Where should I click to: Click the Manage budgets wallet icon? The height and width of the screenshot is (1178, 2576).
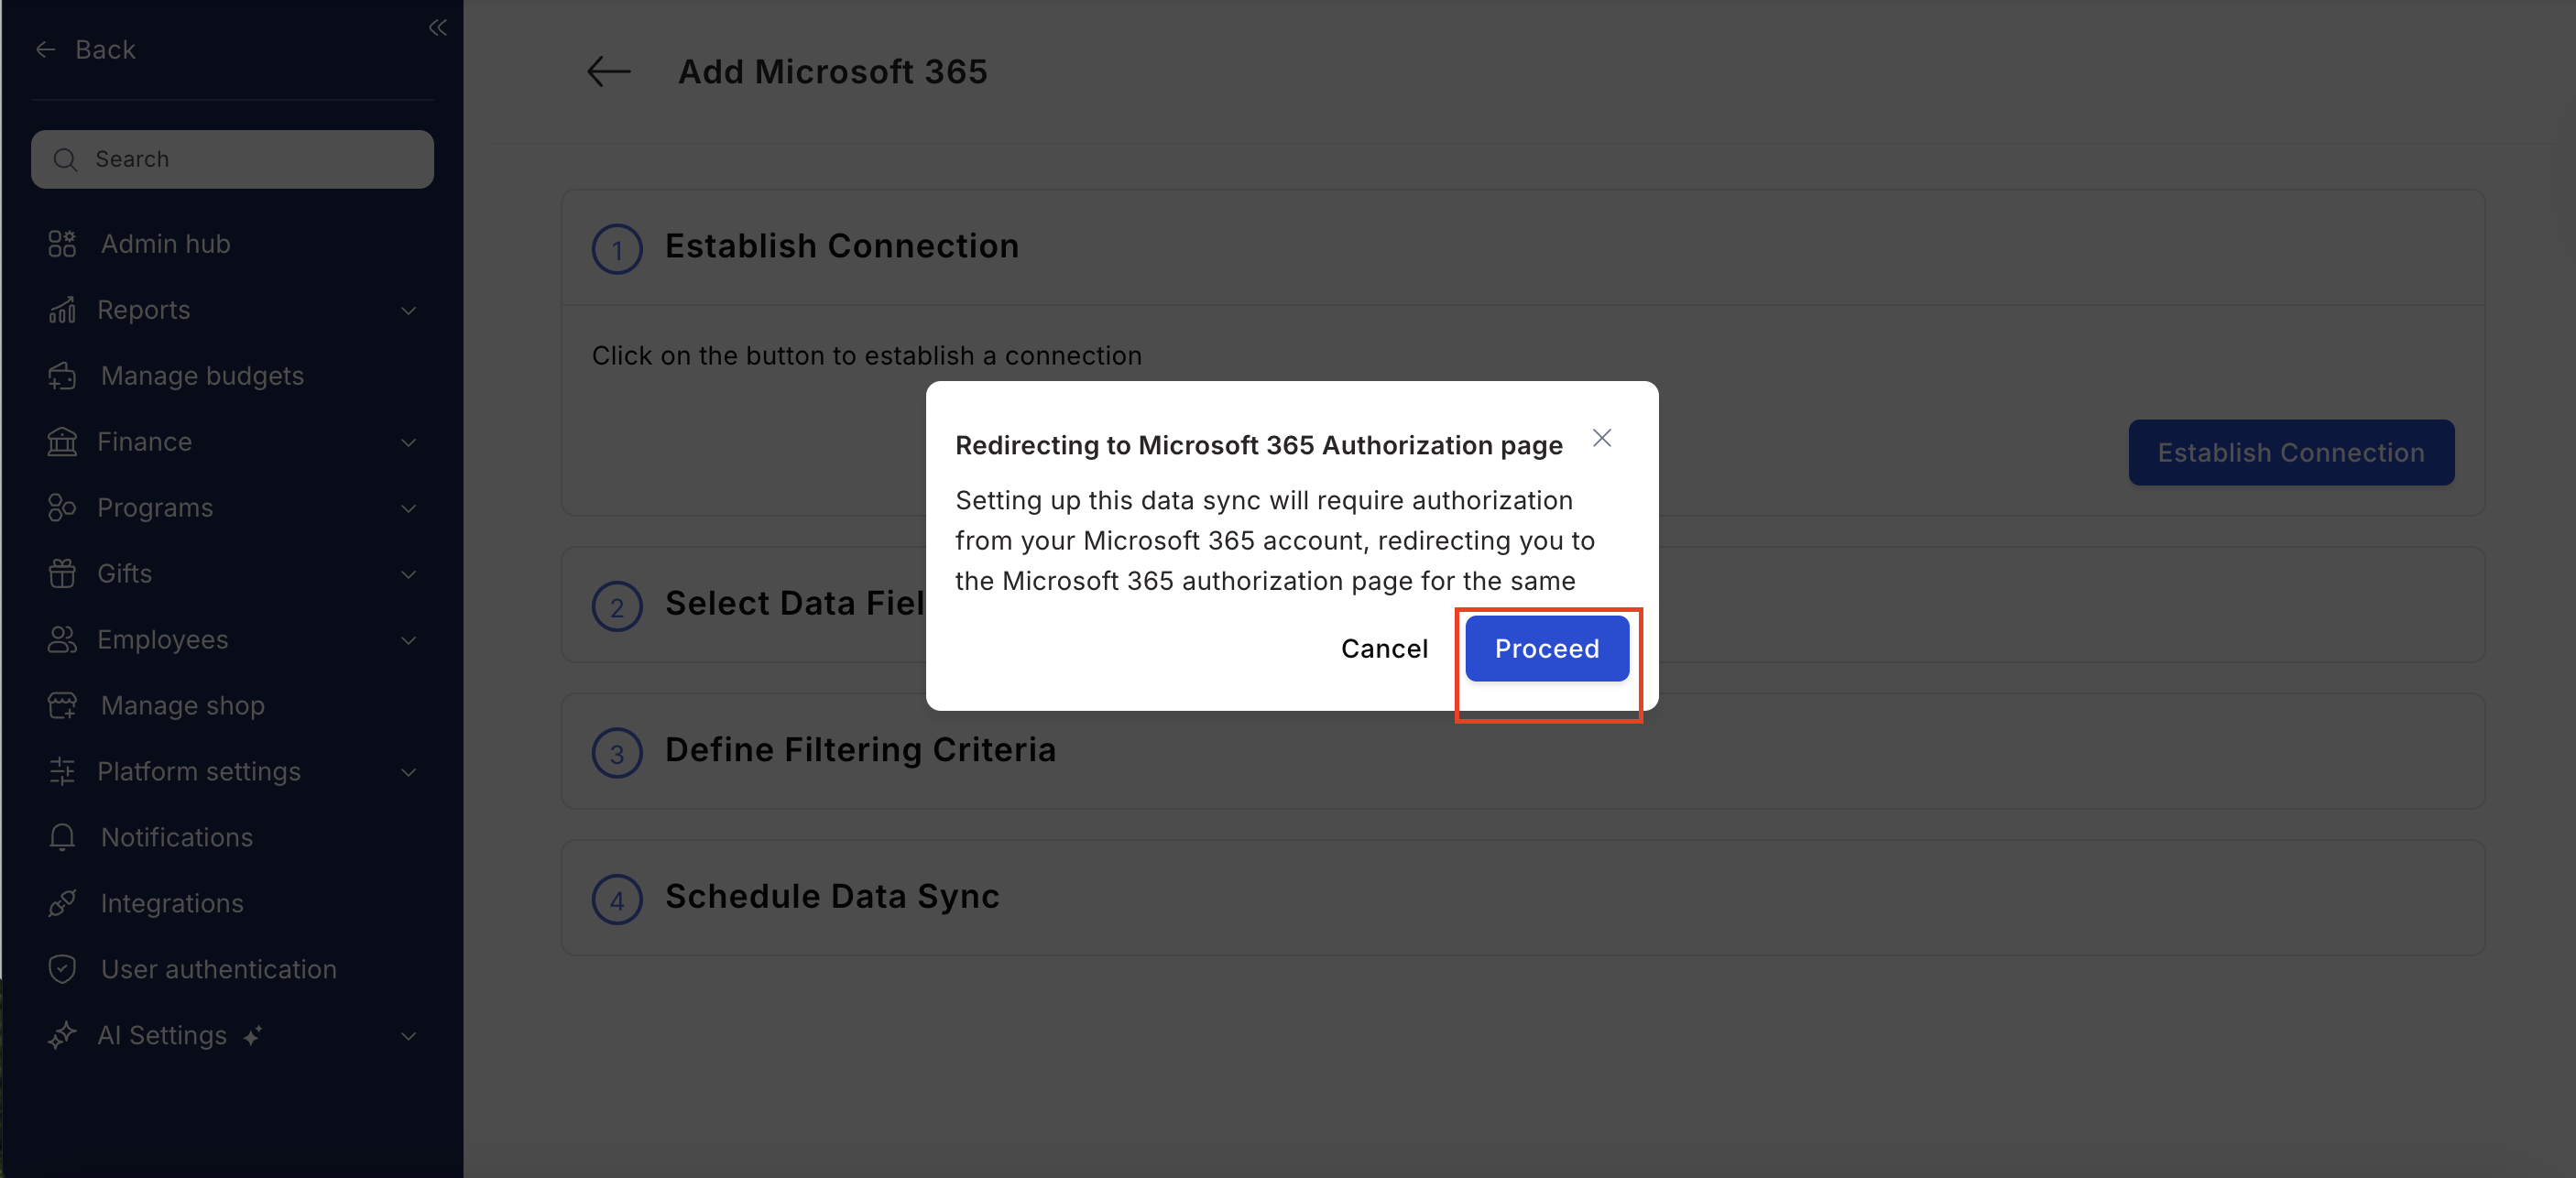coord(62,376)
